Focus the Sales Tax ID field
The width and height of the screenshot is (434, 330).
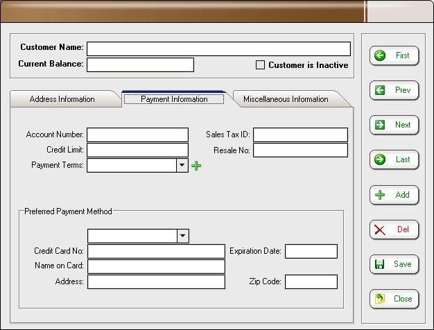click(301, 134)
